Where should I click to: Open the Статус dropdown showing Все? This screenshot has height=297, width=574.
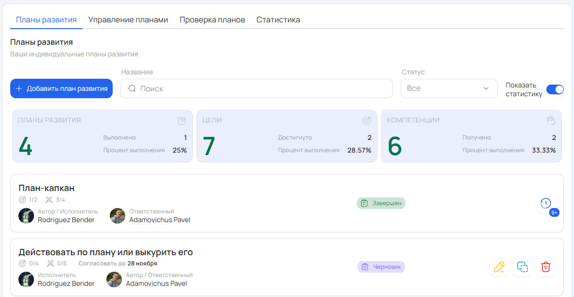coord(449,88)
